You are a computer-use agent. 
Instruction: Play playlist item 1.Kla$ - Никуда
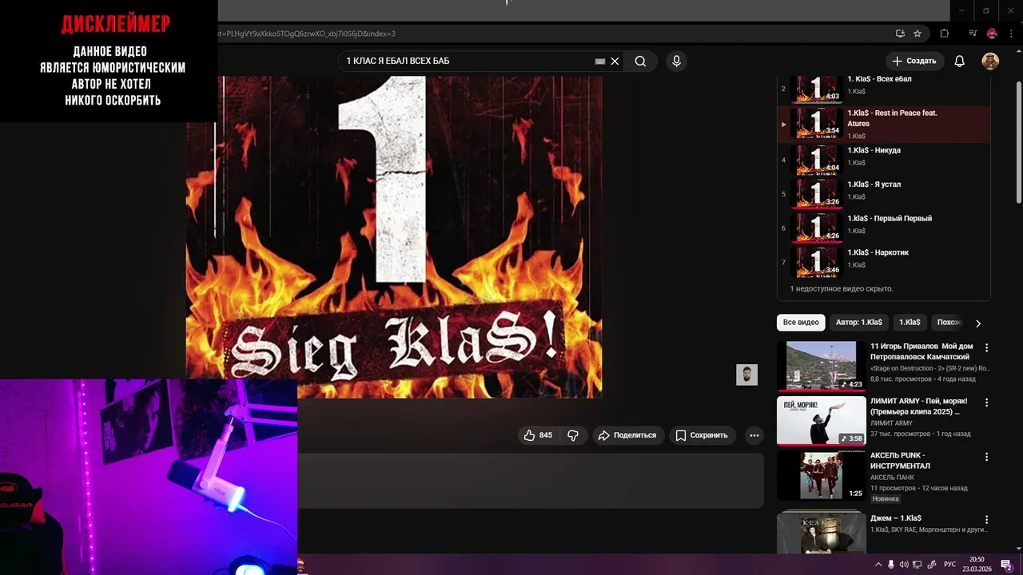tap(883, 159)
